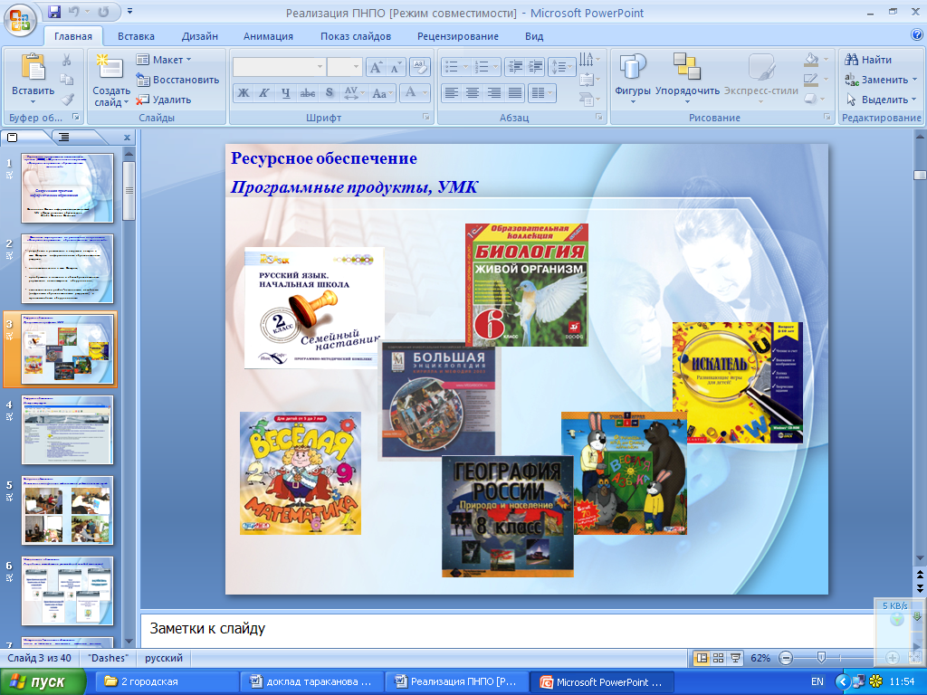
Task: Open the line spacing dropdown
Action: pos(561,67)
